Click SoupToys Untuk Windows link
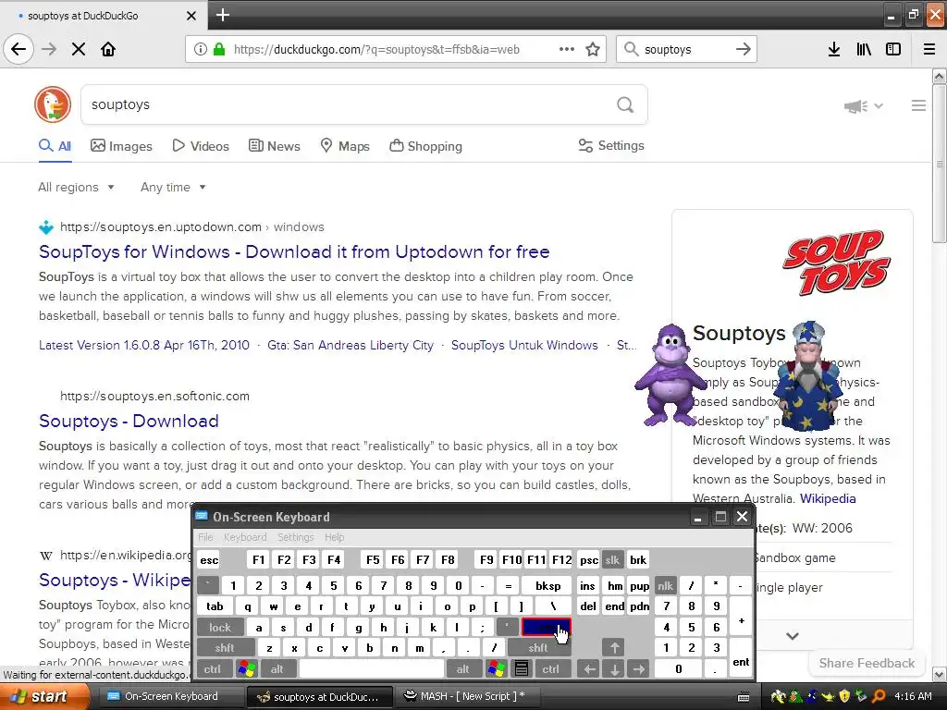Image resolution: width=947 pixels, height=710 pixels. (x=524, y=346)
